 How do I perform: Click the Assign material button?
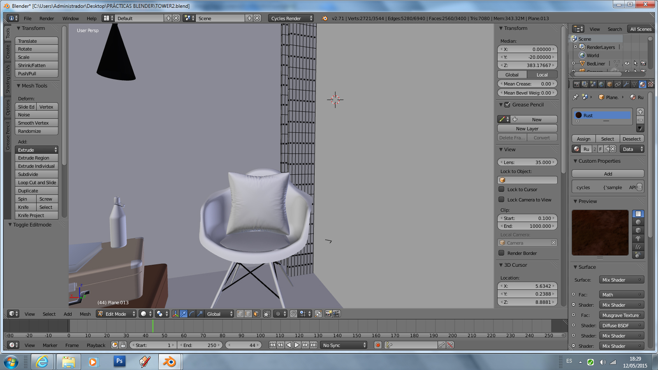coord(583,139)
